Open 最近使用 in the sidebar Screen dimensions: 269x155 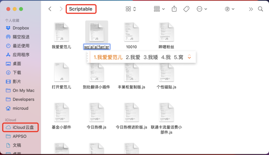pyautogui.click(x=18, y=46)
